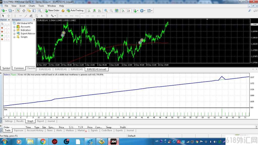This screenshot has height=145, width=258.
Task: Expand the Indicators list dropdown arrow
Action: click(138, 11)
